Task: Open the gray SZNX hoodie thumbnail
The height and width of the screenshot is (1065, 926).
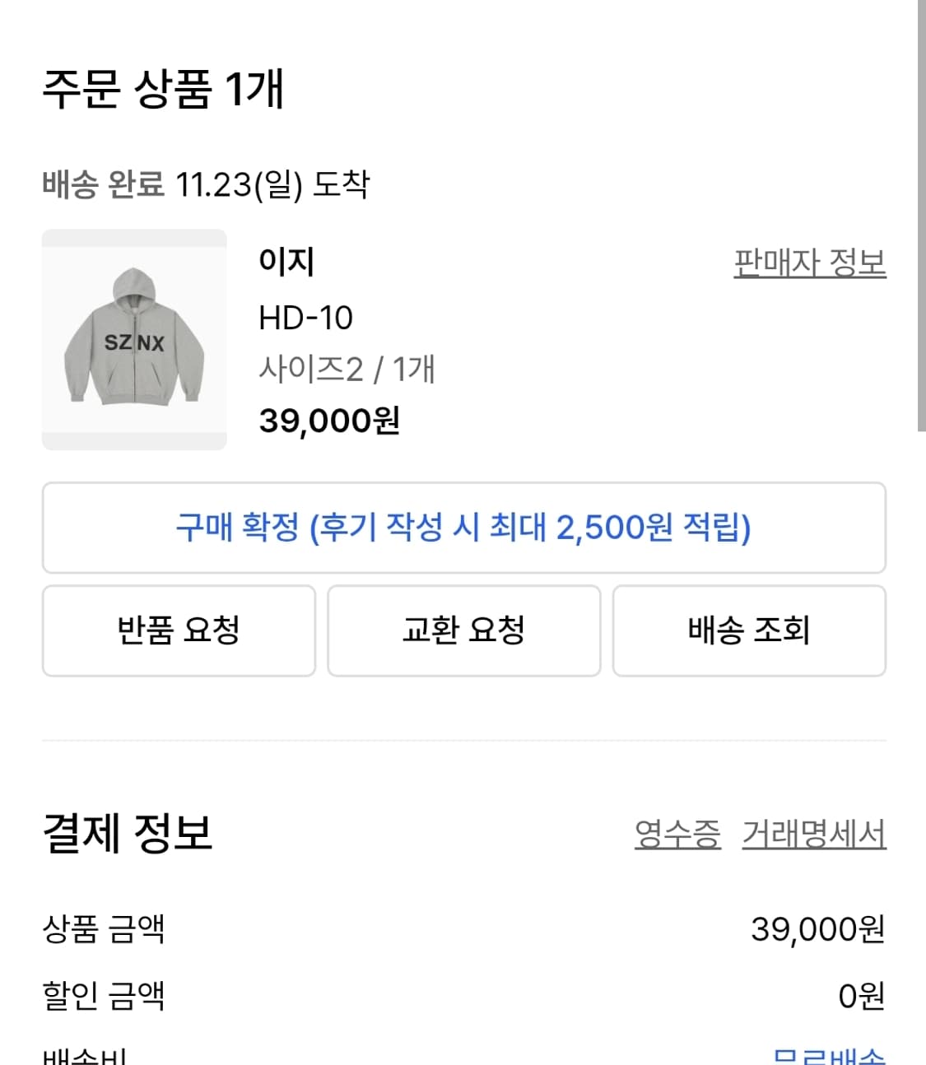Action: [x=134, y=339]
